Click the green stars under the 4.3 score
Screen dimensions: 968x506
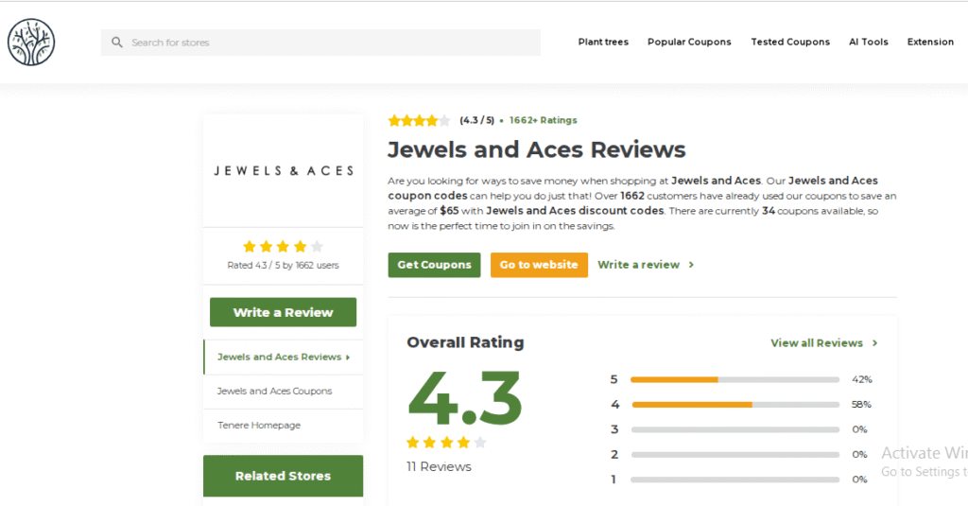click(x=446, y=443)
